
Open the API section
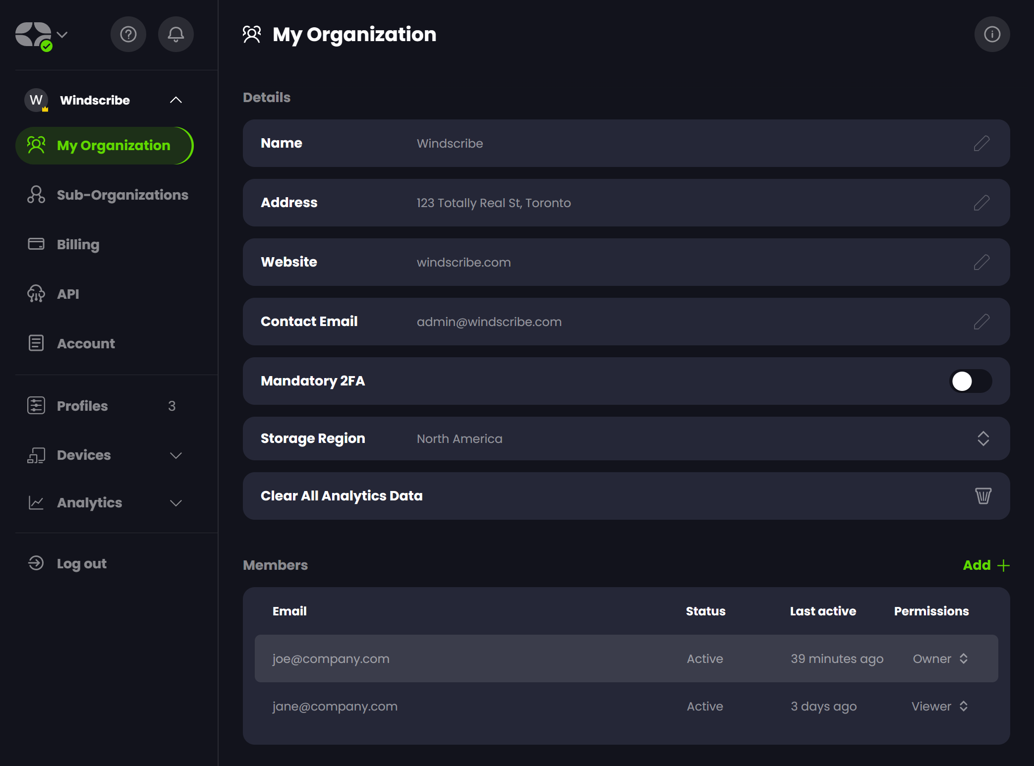68,294
